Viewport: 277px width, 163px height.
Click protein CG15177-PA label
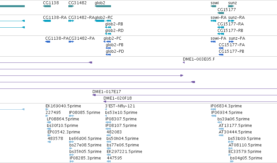232,45
